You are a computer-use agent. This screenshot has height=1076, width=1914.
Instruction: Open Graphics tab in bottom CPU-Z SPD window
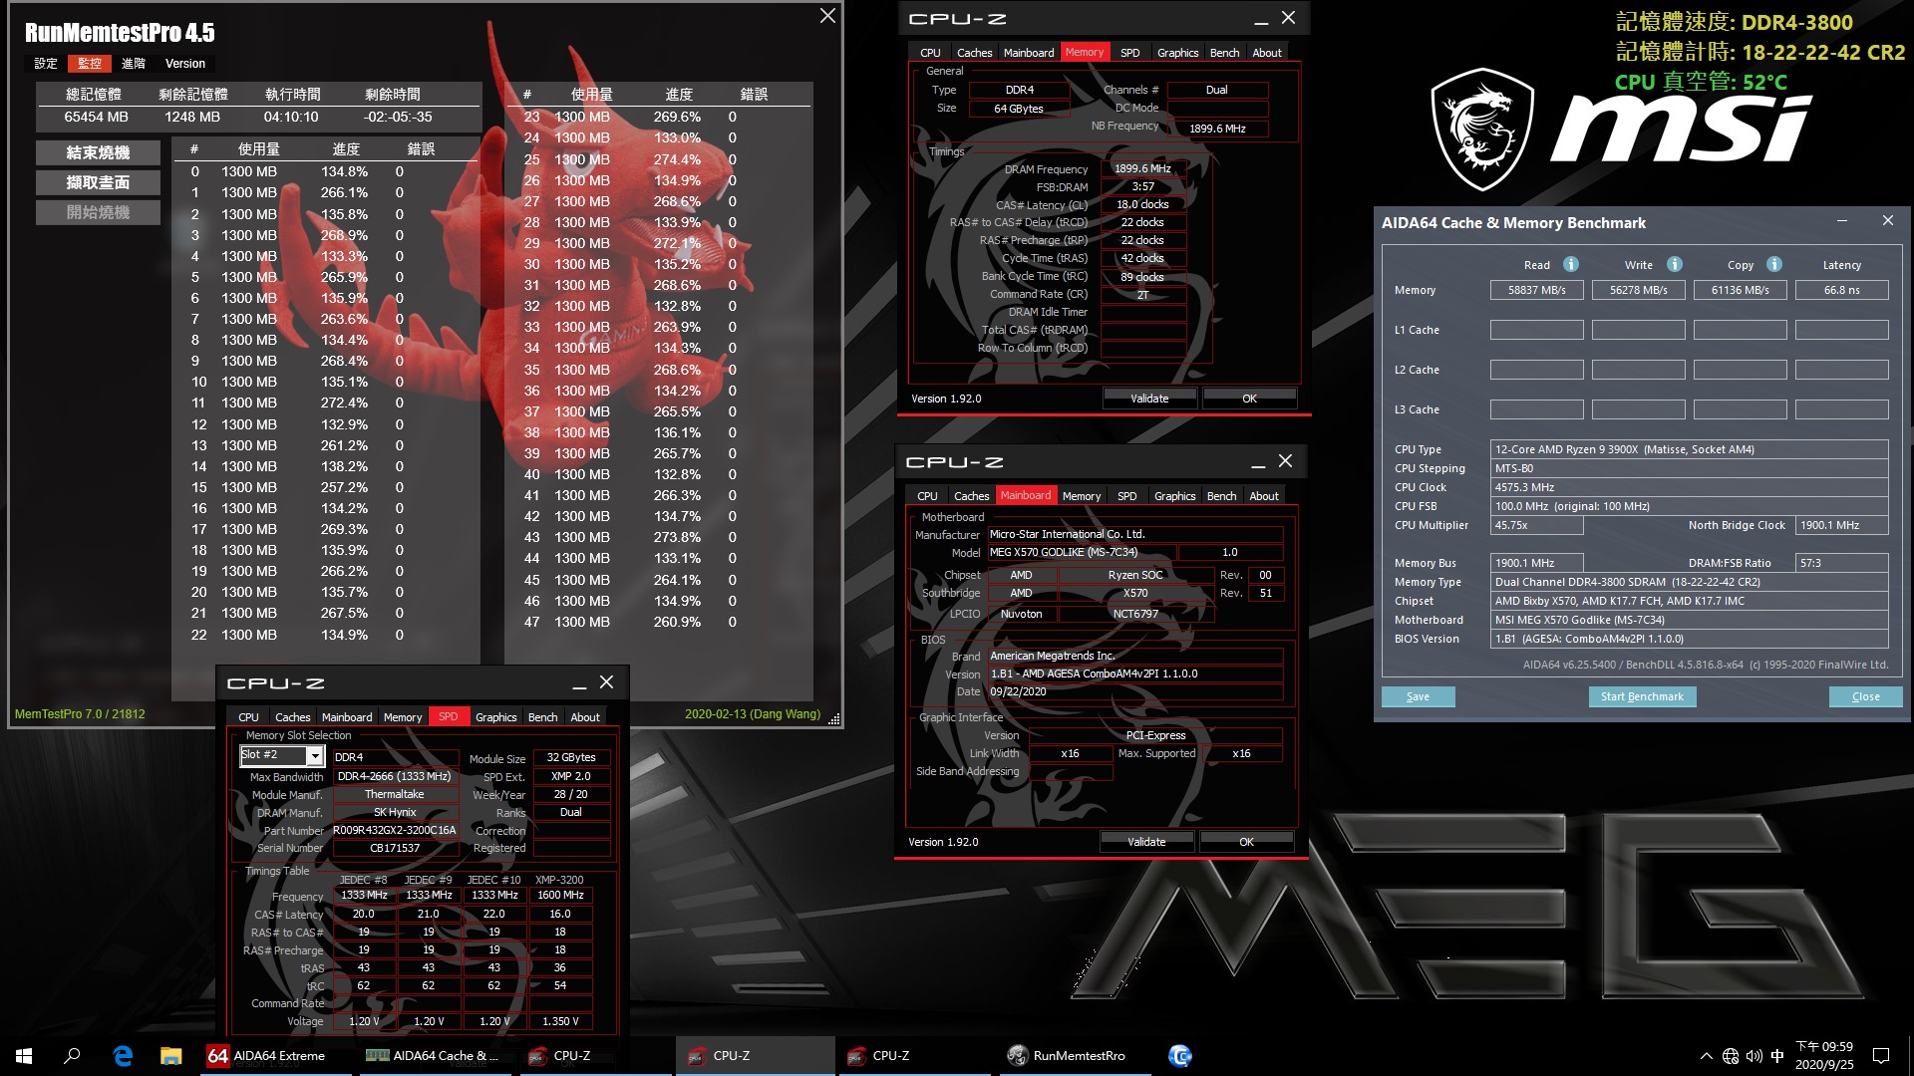point(495,717)
